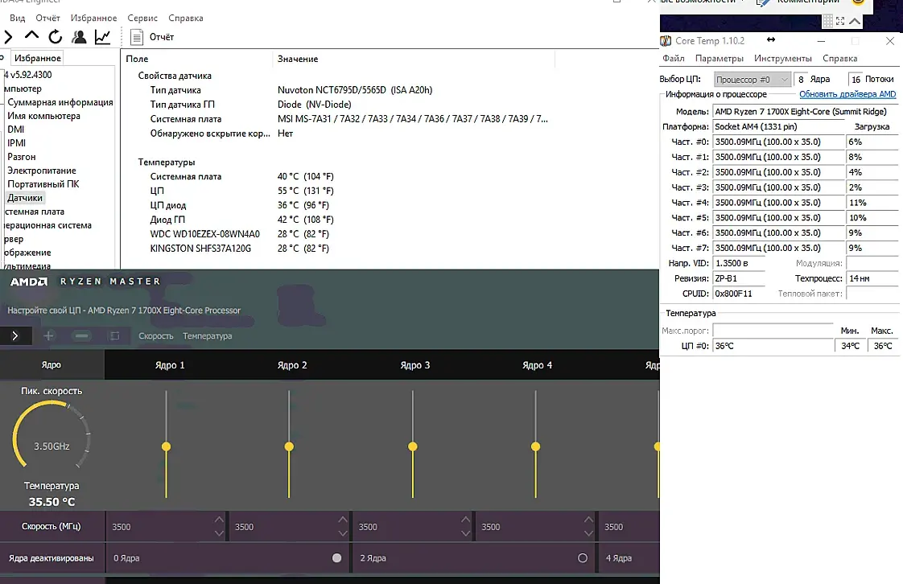
Task: Select Разгон in the tree
Action: (21, 157)
